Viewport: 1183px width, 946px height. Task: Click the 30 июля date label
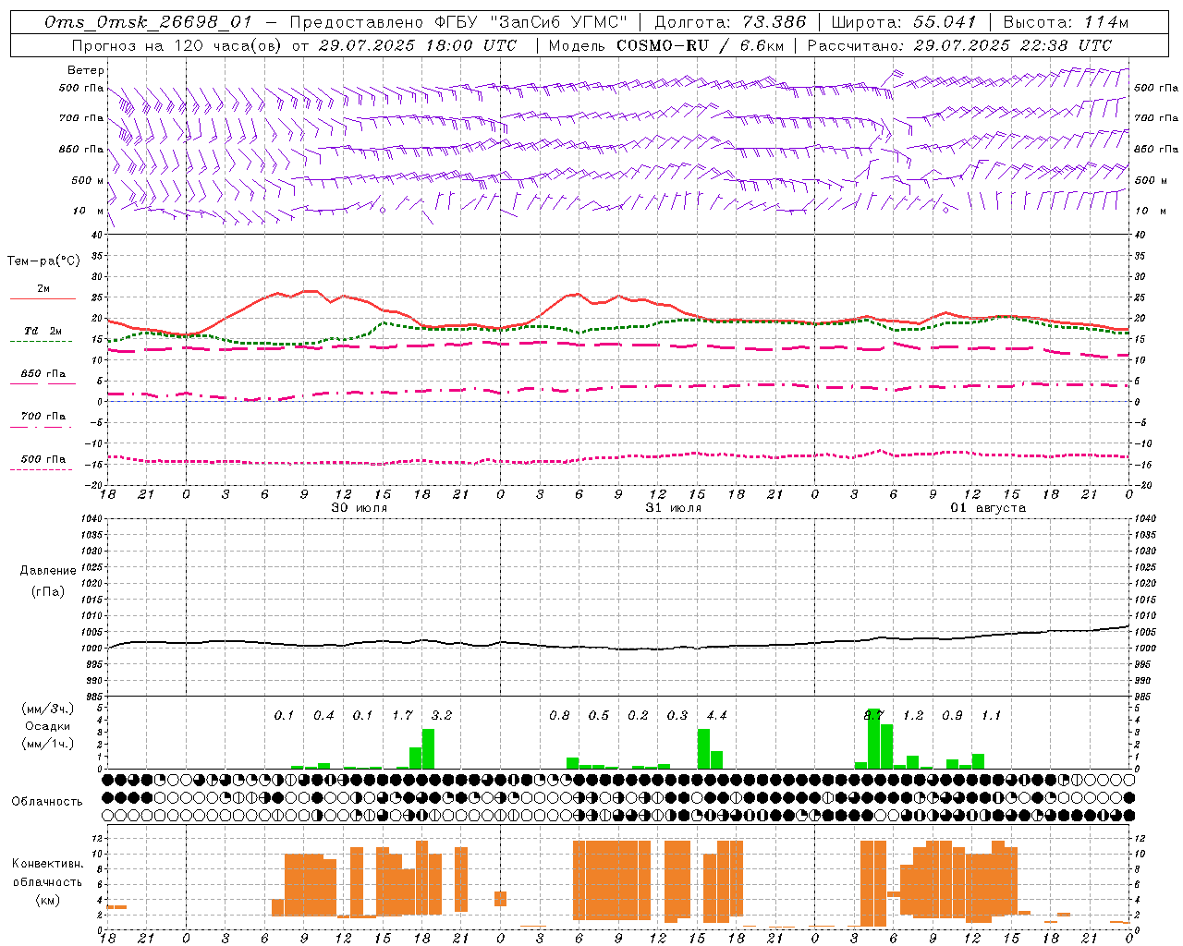tap(360, 508)
